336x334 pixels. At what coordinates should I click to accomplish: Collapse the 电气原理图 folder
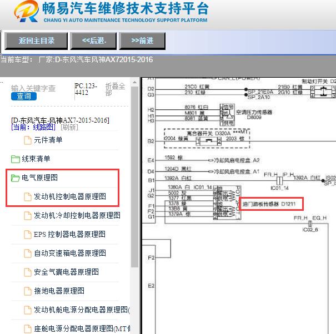(39, 178)
